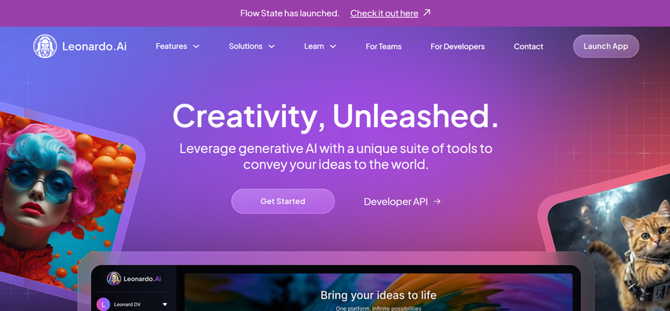
Task: Go to For Teams page
Action: (383, 46)
